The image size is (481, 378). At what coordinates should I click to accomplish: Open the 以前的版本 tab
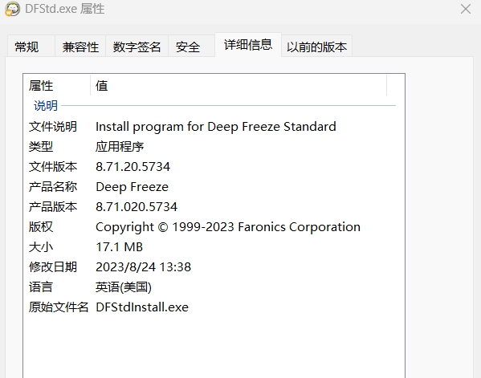317,47
